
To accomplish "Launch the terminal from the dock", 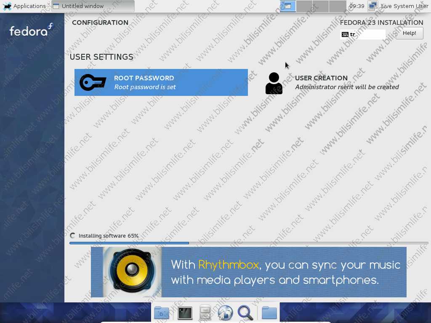I will pos(185,313).
